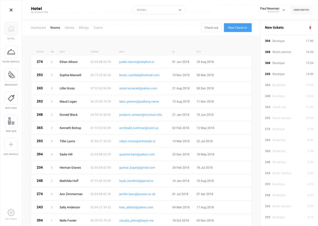Select the Hotel module icon

(x=11, y=29)
